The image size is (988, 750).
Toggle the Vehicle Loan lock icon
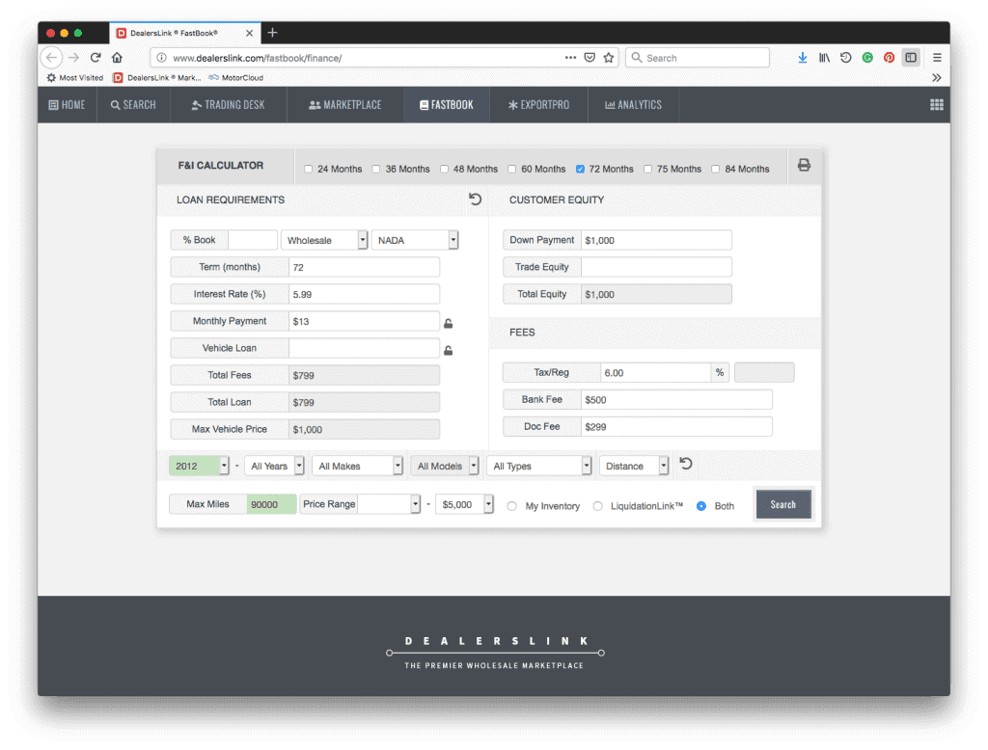coord(448,350)
